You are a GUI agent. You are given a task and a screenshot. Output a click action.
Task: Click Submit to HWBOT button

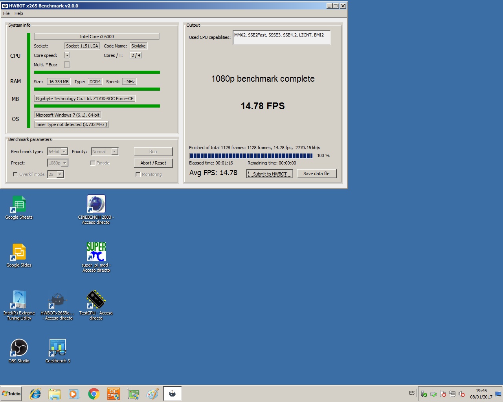click(270, 174)
